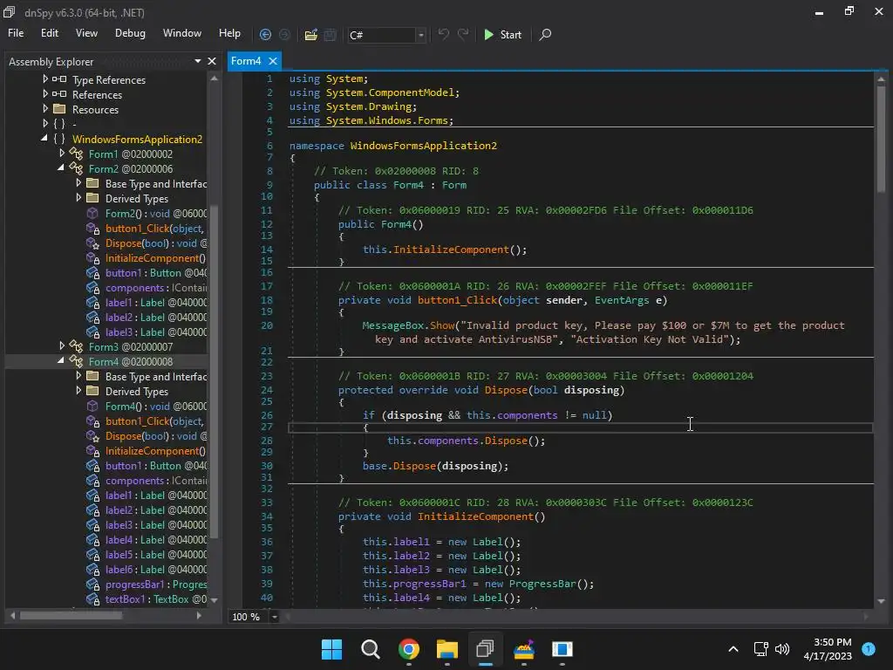Viewport: 893px width, 670px height.
Task: Select Dispose(bool) method under Form2
Action: [156, 243]
